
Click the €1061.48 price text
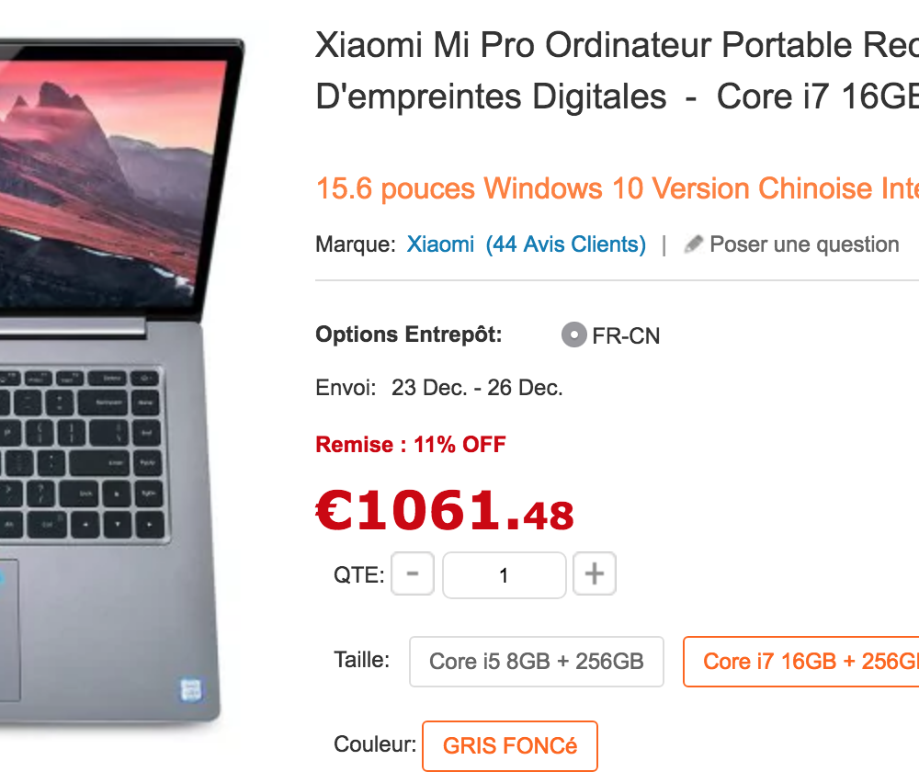[445, 510]
